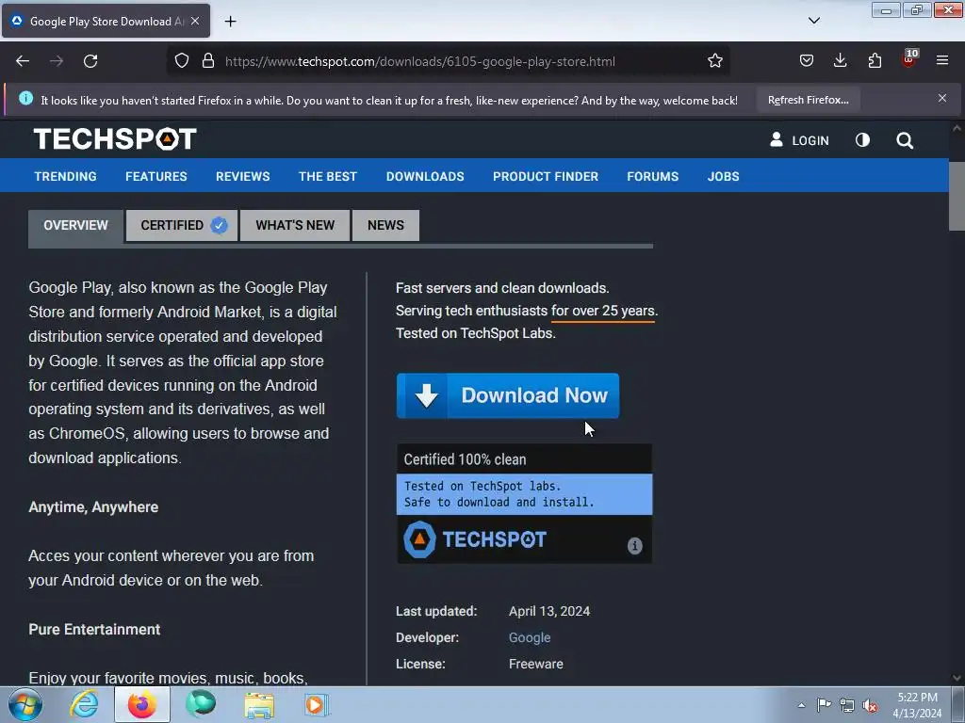Image resolution: width=965 pixels, height=723 pixels.
Task: Click the Firefox taskbar icon
Action: coord(142,704)
